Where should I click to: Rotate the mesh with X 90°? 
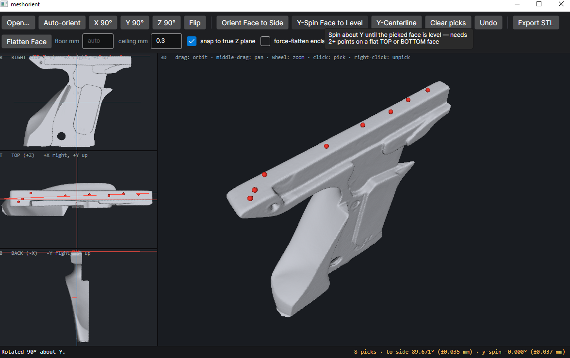(103, 22)
